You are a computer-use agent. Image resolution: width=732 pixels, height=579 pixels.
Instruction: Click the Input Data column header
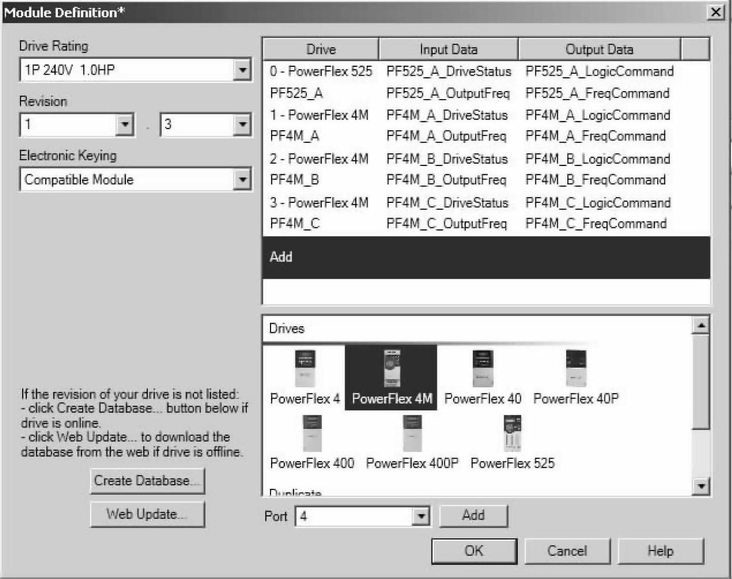[448, 50]
